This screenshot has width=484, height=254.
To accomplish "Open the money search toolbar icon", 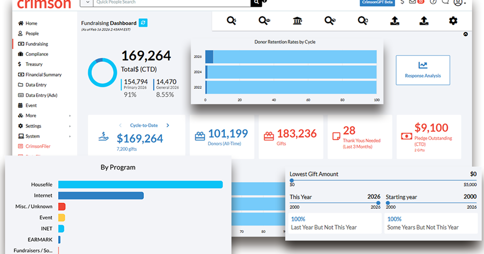I will pyautogui.click(x=231, y=21).
